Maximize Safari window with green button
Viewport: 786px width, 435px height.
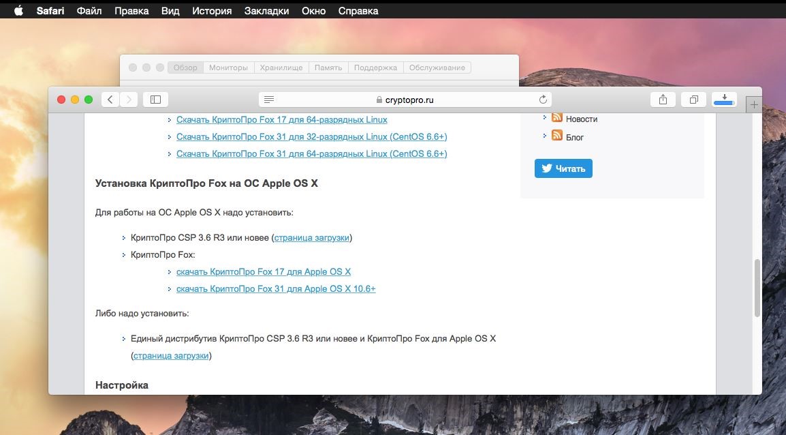[89, 100]
